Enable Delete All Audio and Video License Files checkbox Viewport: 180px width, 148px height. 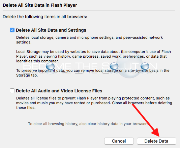point(12,91)
